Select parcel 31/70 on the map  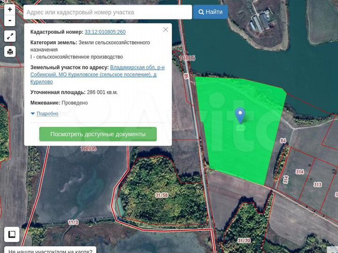[244, 240]
